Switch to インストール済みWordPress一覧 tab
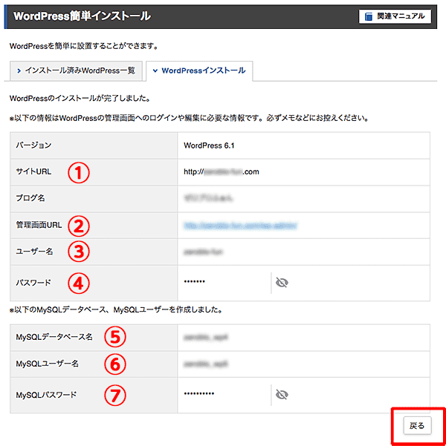This screenshot has height=446, width=446. (x=76, y=70)
